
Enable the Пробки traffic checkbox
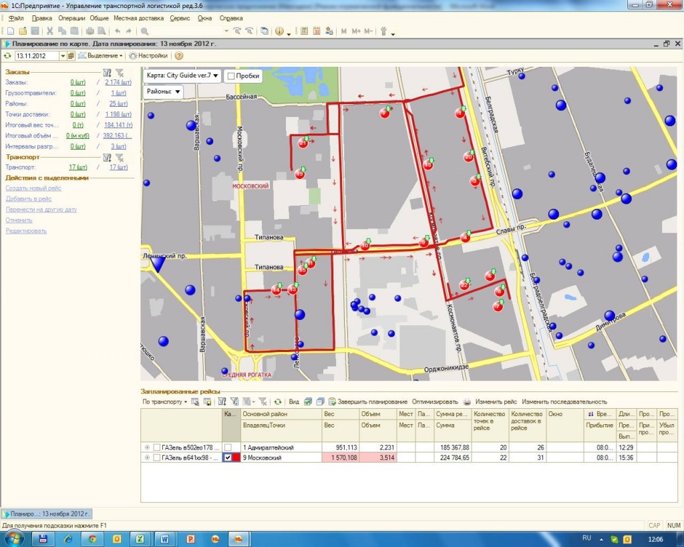click(x=231, y=76)
